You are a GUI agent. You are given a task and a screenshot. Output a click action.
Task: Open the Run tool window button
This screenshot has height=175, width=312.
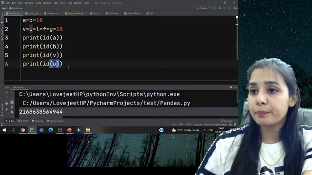pyautogui.click(x=10, y=121)
